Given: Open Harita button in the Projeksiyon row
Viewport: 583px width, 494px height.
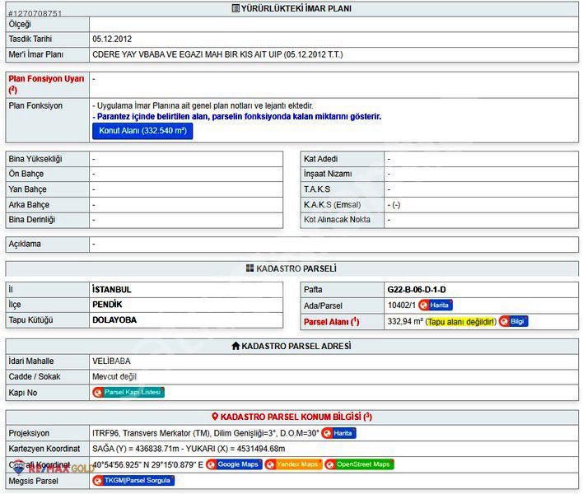Looking at the screenshot, I should click(x=338, y=433).
